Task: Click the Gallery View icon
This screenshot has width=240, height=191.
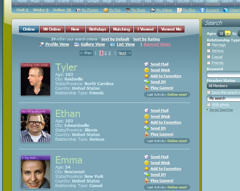Action: coord(77,44)
